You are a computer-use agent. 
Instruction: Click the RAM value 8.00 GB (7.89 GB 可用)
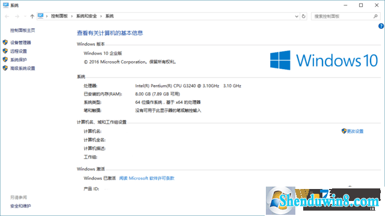158,94
